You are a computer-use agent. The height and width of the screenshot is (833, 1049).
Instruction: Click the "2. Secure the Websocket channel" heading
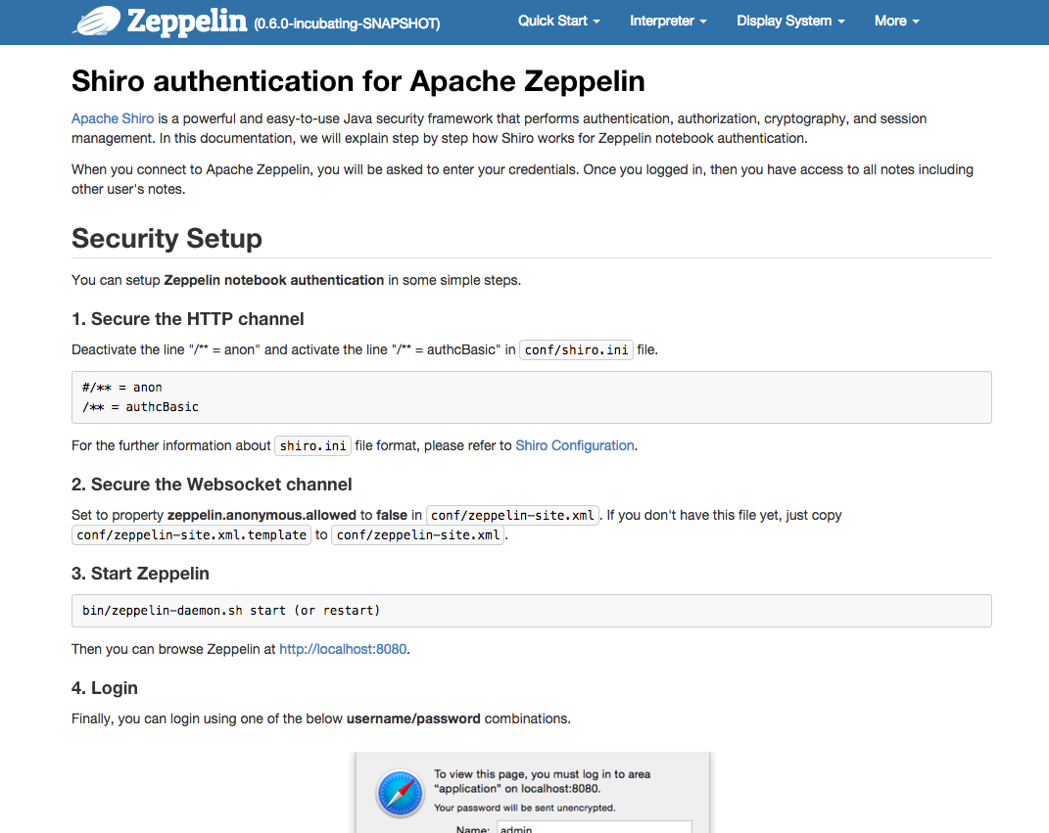212,485
